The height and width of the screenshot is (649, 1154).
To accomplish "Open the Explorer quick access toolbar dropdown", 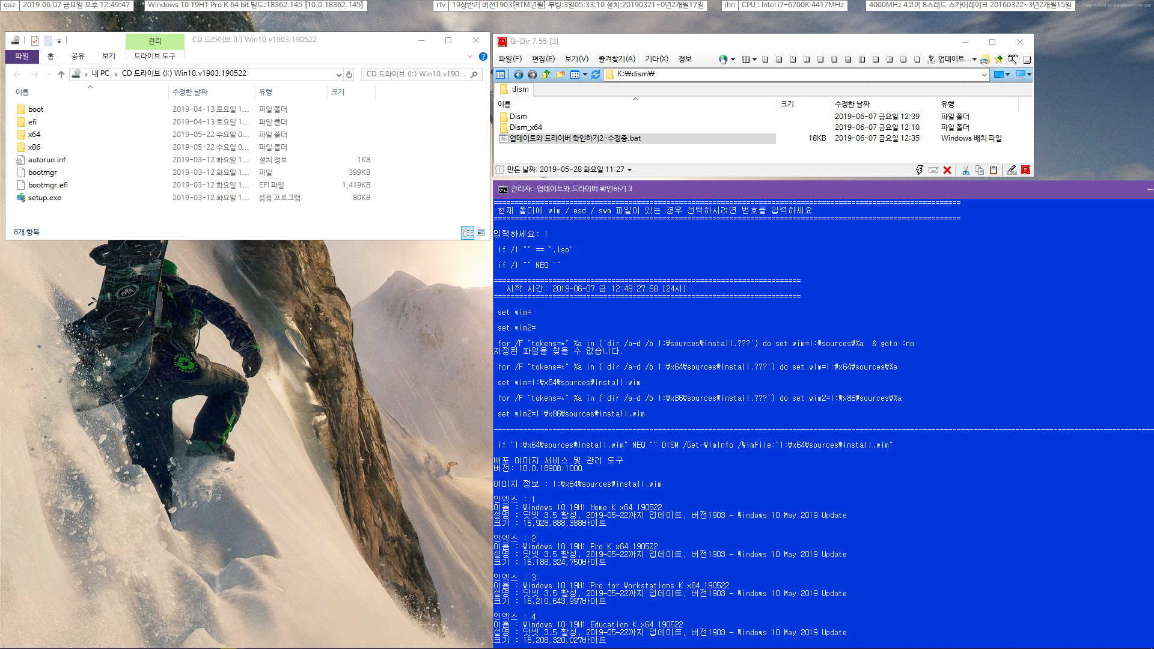I will [x=59, y=41].
